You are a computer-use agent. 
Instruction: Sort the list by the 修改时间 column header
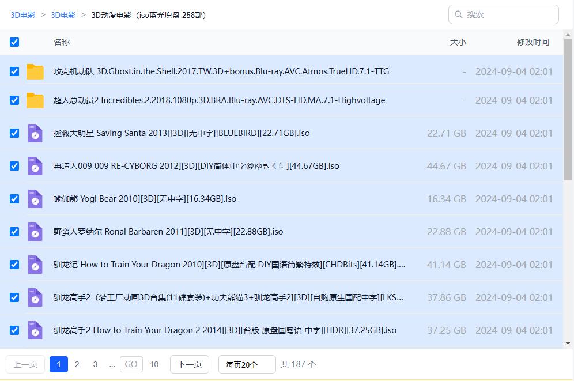point(533,42)
